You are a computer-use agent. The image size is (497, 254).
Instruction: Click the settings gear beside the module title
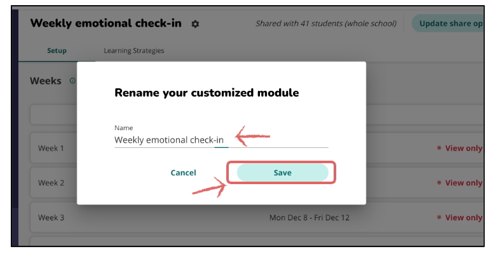click(x=195, y=24)
